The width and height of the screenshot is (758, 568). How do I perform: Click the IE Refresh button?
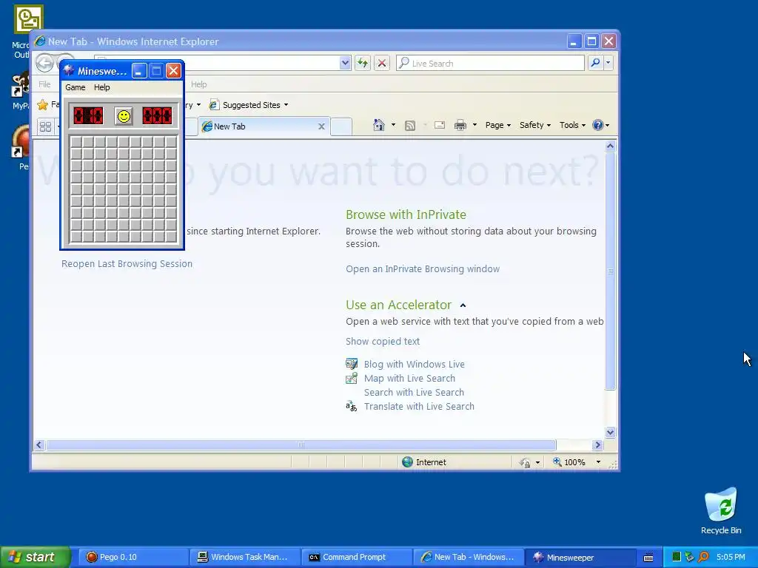click(x=363, y=63)
